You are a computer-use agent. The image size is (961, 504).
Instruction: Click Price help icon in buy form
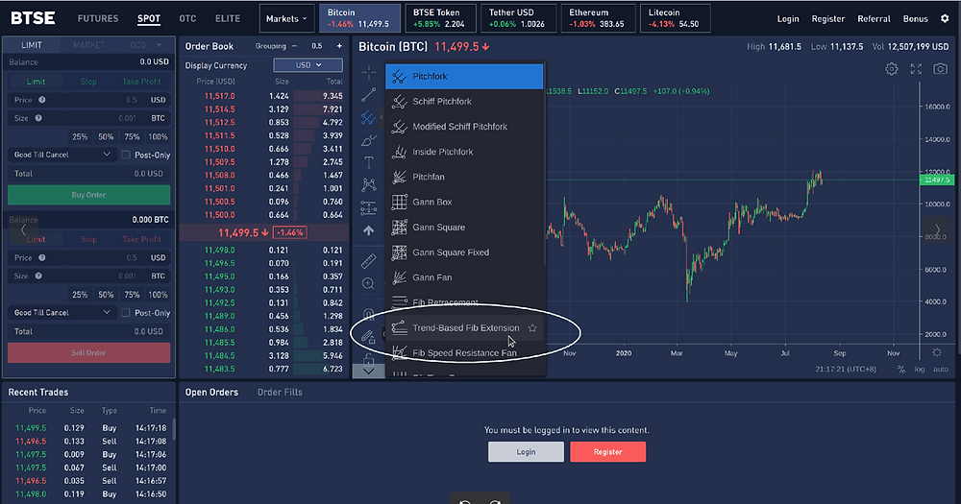[42, 100]
